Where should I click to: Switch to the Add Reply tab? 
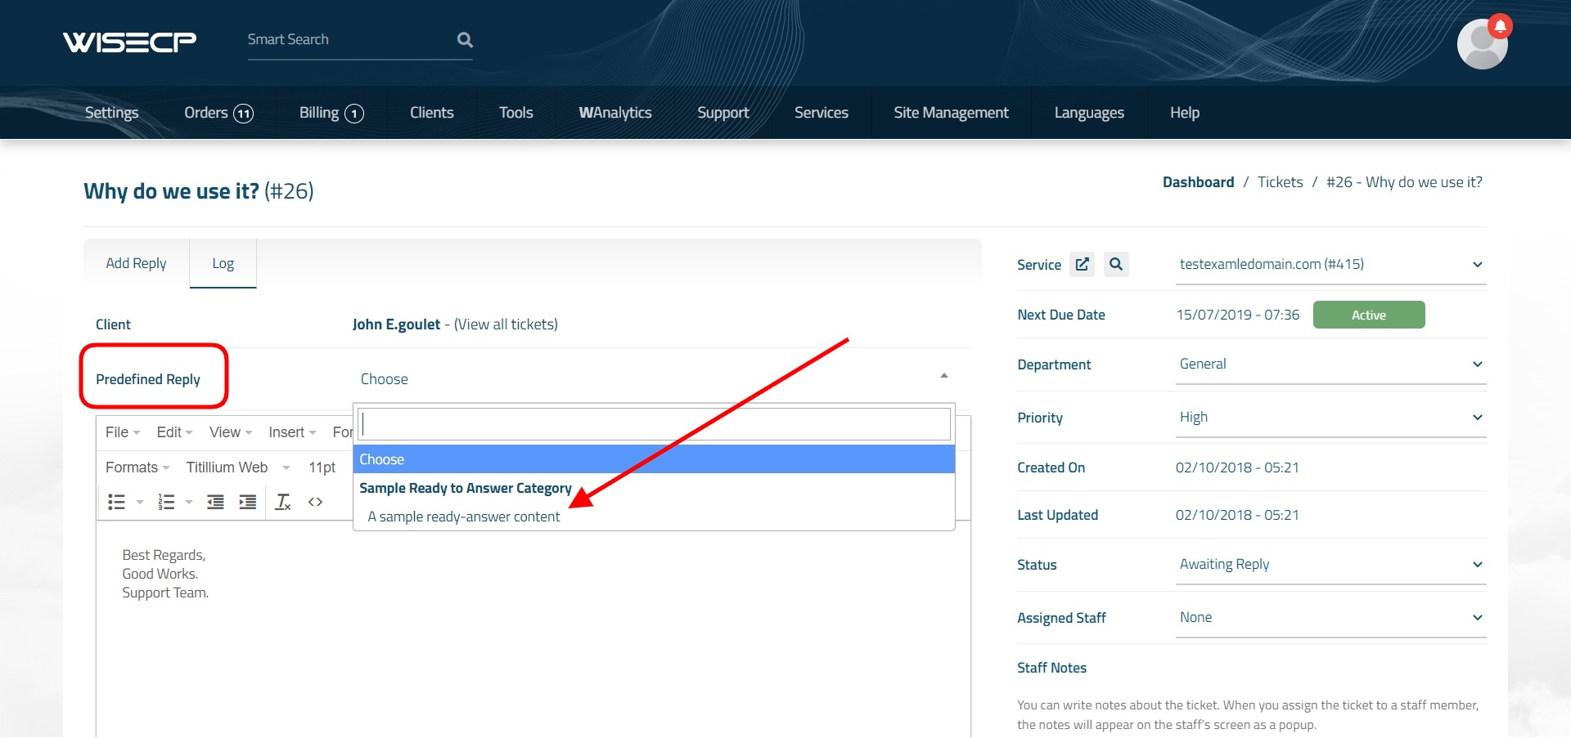(136, 263)
